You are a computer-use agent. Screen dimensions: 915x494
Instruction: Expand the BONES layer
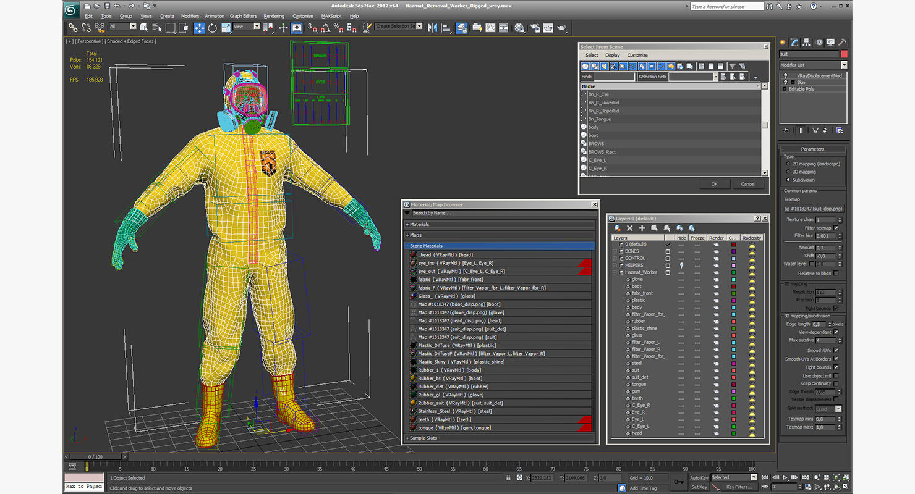pos(615,251)
